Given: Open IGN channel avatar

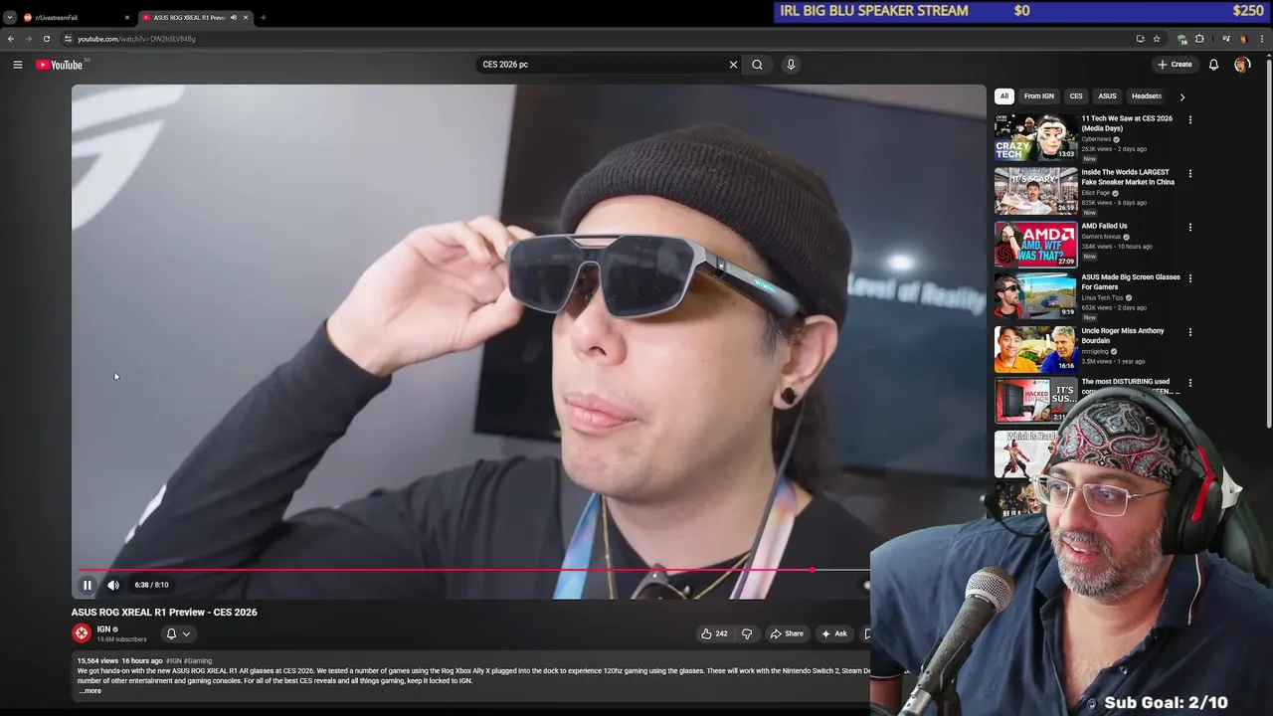Looking at the screenshot, I should click(82, 632).
